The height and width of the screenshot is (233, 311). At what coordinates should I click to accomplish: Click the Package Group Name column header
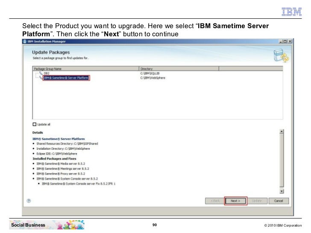click(x=86, y=69)
